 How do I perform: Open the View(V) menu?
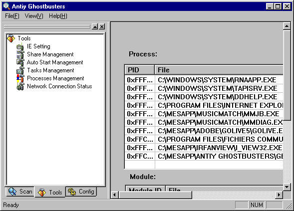34,16
